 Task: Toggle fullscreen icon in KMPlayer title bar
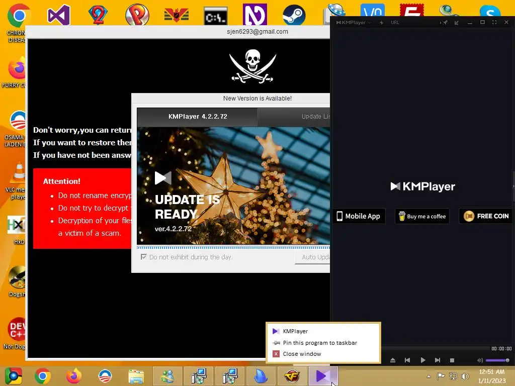click(x=494, y=22)
